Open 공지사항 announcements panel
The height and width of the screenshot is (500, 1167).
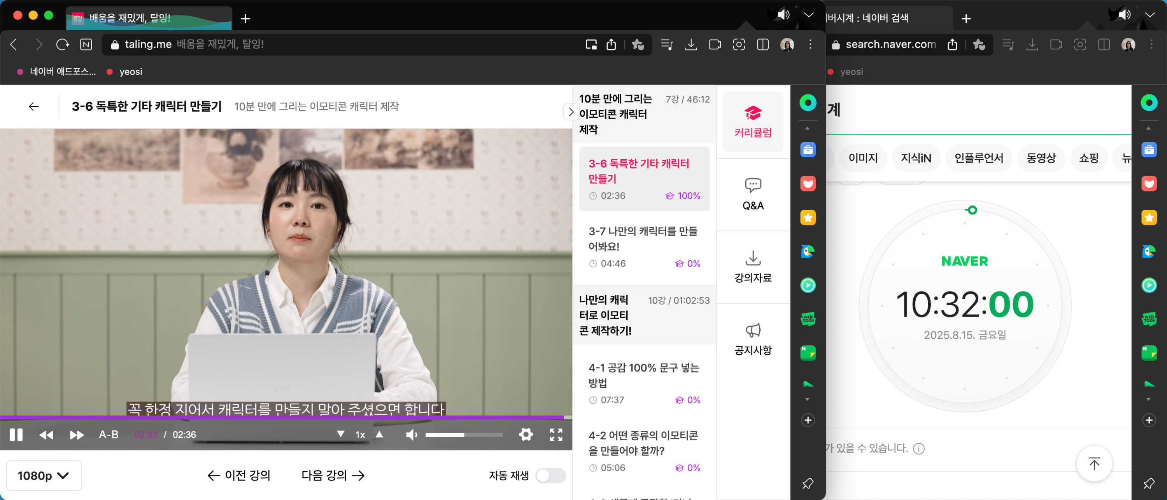click(x=752, y=340)
